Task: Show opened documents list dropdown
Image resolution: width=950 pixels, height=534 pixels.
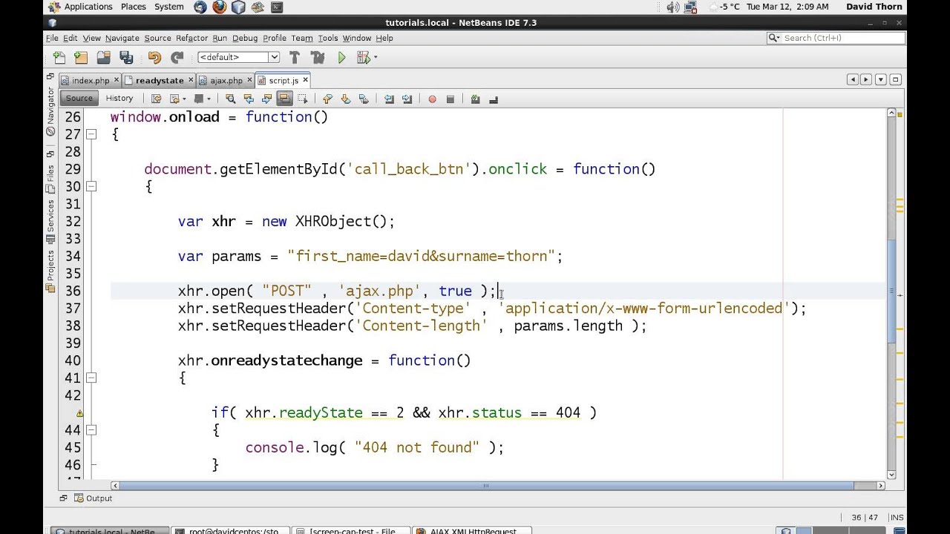Action: [x=881, y=79]
